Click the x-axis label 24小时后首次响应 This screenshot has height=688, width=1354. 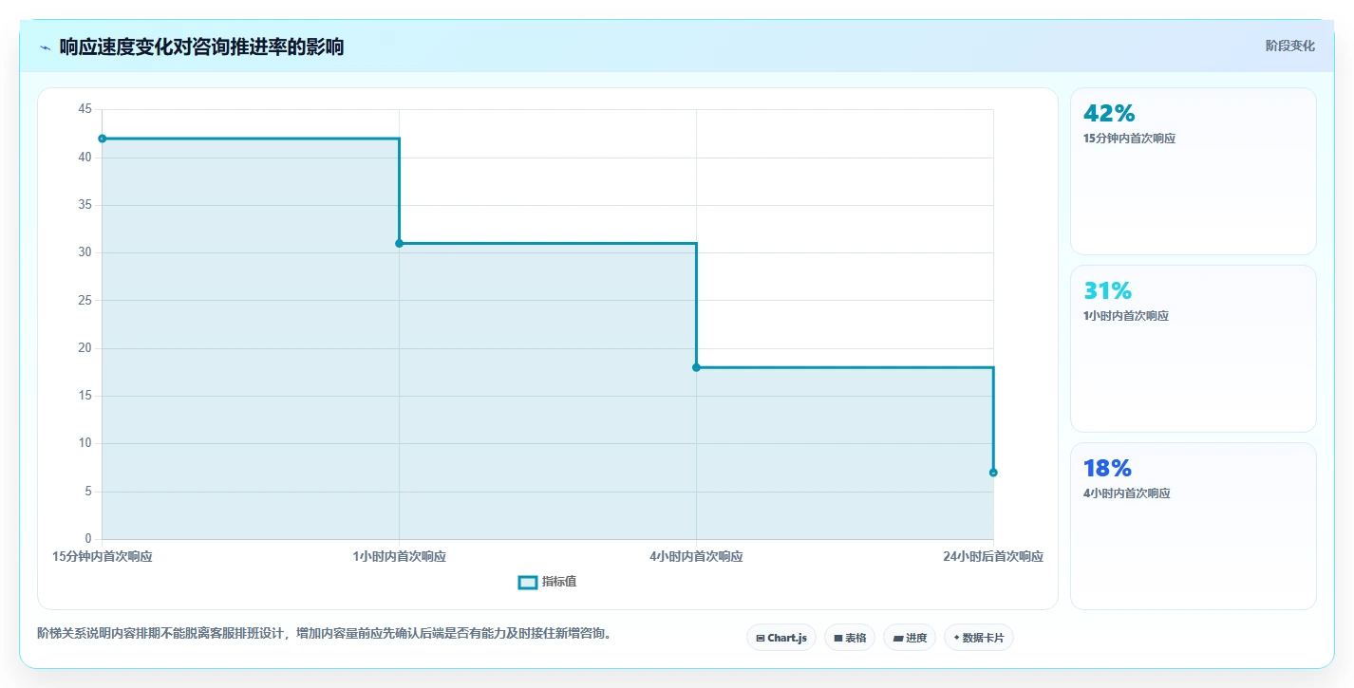[993, 557]
